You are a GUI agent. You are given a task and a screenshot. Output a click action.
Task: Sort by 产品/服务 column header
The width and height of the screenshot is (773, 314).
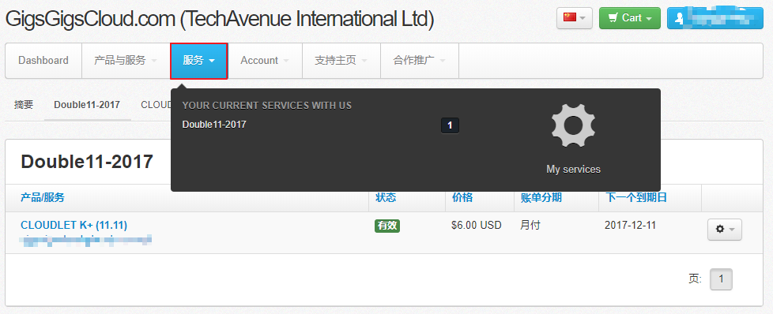pyautogui.click(x=43, y=198)
